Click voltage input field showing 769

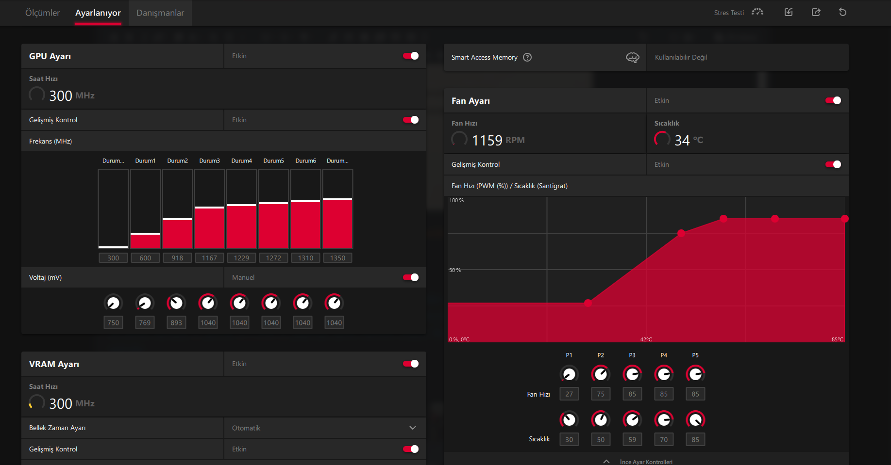pyautogui.click(x=145, y=322)
